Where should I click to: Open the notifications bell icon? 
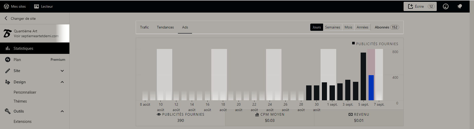point(460,6)
